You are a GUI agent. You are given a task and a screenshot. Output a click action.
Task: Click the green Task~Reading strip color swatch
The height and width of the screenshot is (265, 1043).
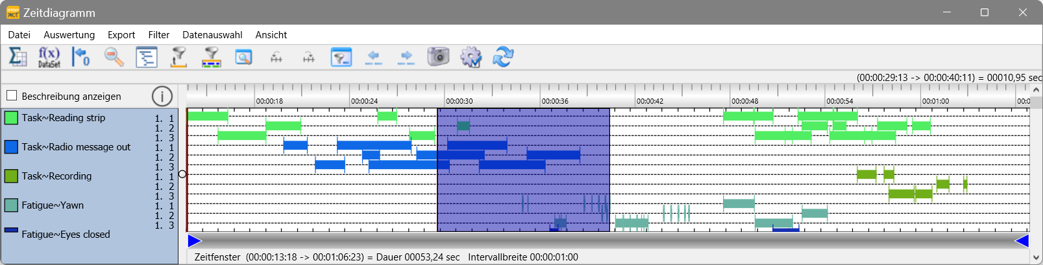pos(11,117)
